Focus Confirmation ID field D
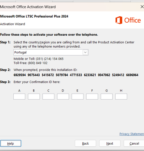This screenshot has width=144, height=151. (63, 97)
